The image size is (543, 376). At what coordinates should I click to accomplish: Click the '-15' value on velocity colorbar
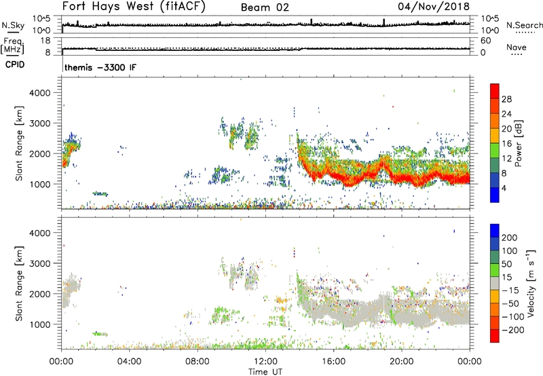(x=510, y=290)
